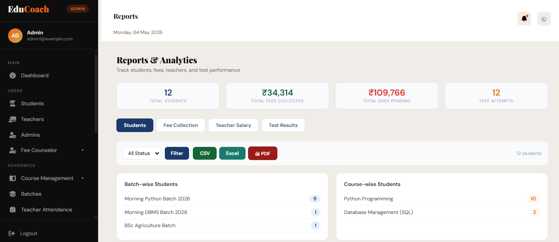559x242 pixels.
Task: Switch to the Students report tab
Action: 135,125
